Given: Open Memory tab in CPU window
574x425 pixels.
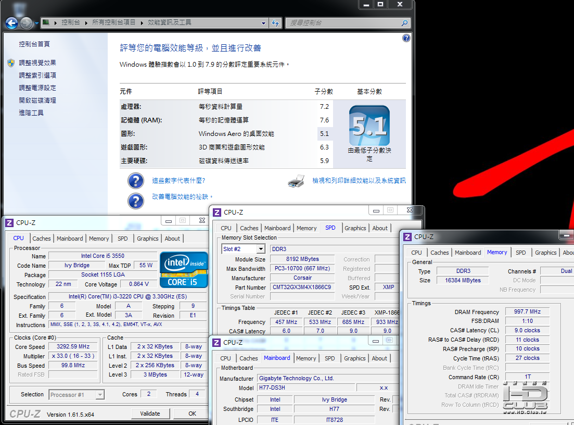Looking at the screenshot, I should 99,239.
